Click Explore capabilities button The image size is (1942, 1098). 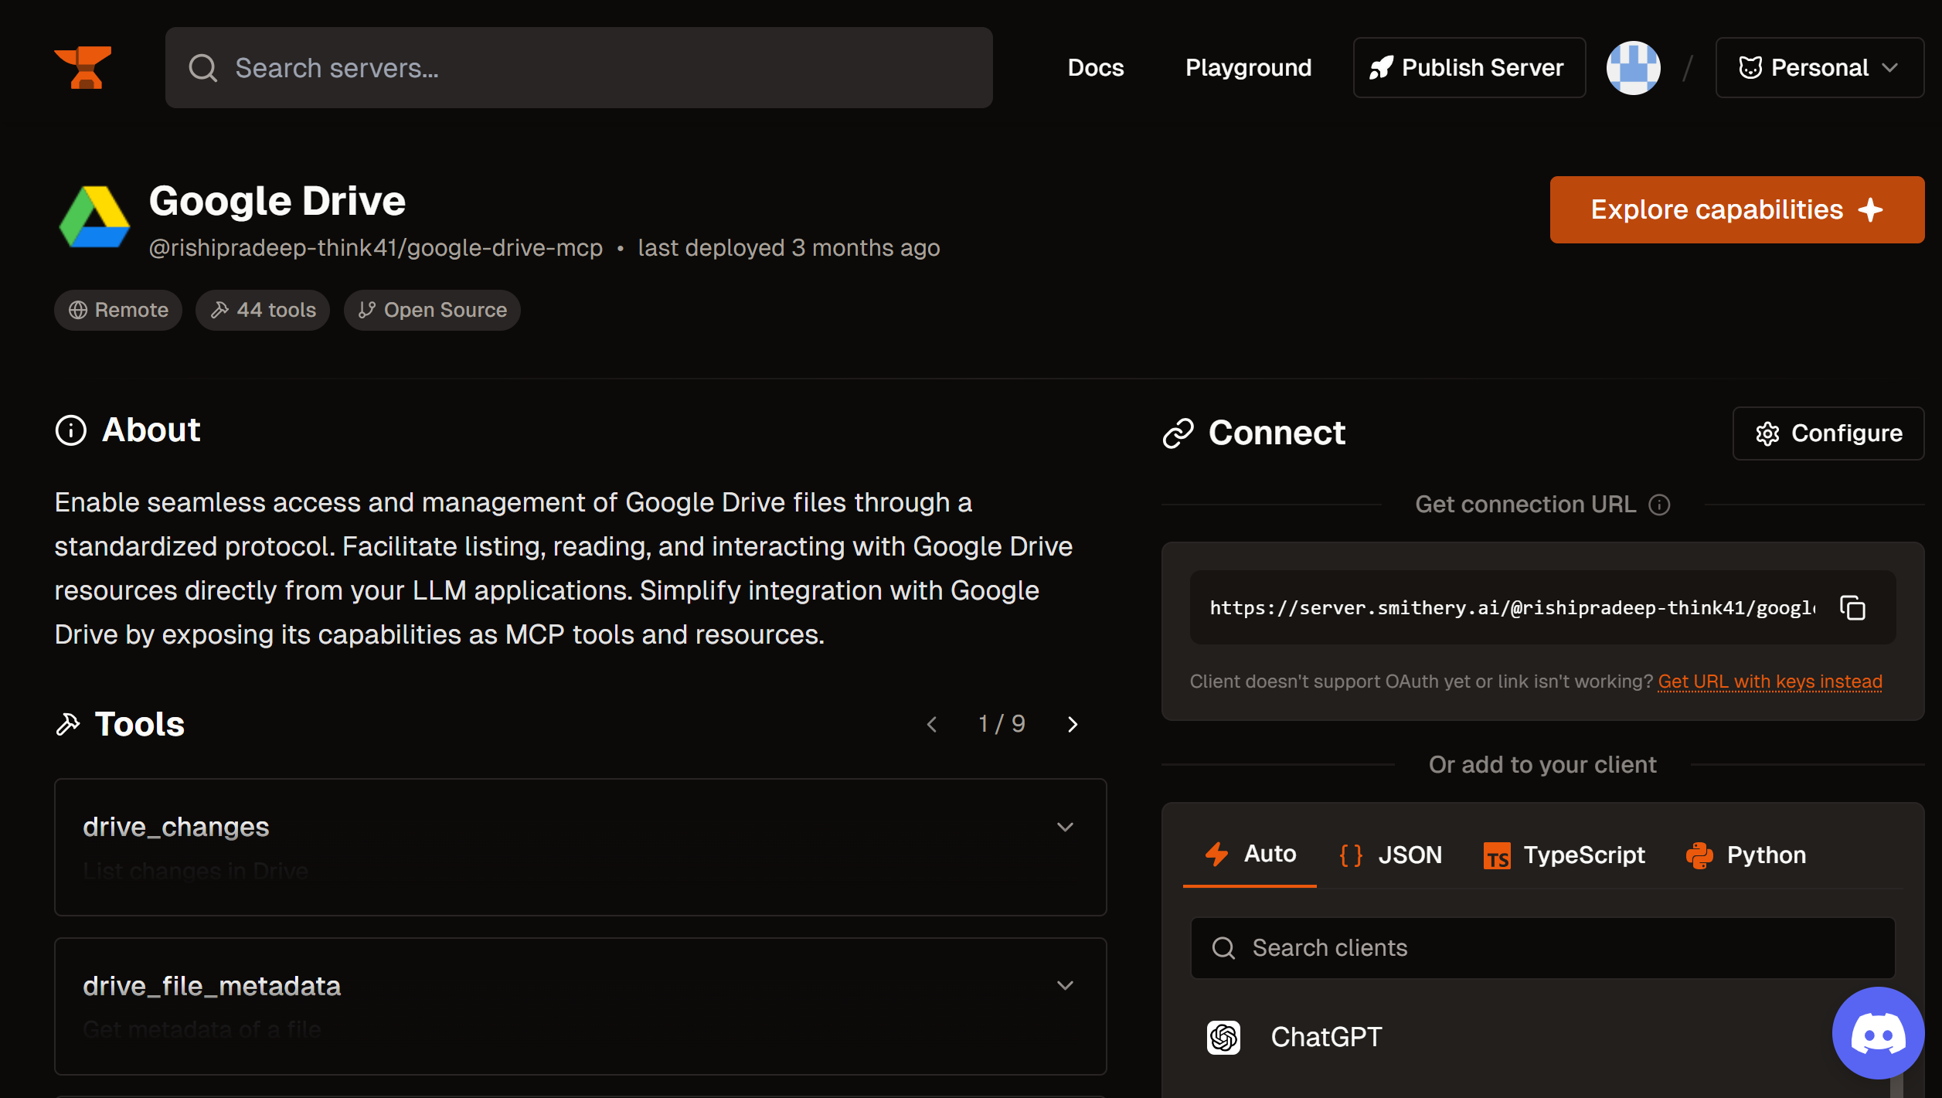click(1736, 209)
